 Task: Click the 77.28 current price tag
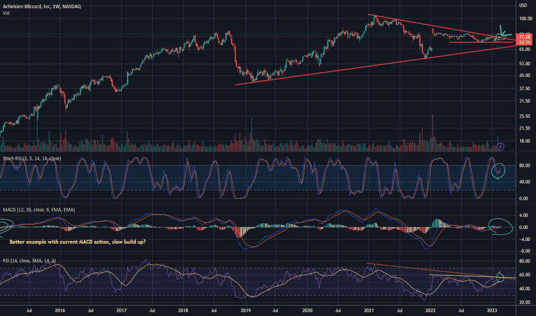[524, 37]
